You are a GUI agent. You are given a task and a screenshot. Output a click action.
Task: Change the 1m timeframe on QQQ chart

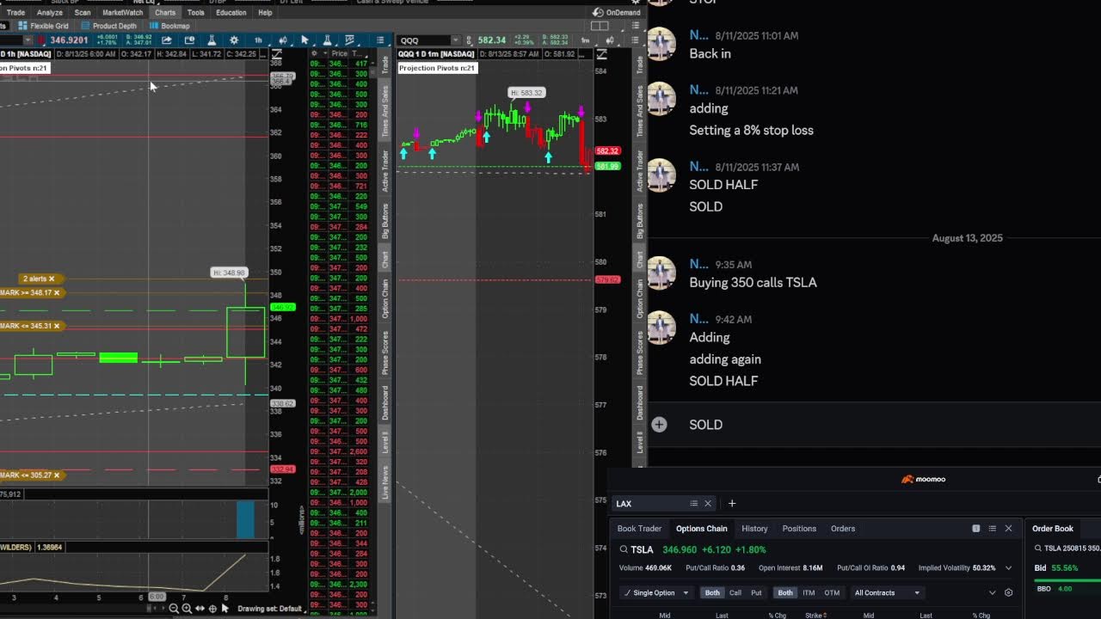pyautogui.click(x=586, y=40)
